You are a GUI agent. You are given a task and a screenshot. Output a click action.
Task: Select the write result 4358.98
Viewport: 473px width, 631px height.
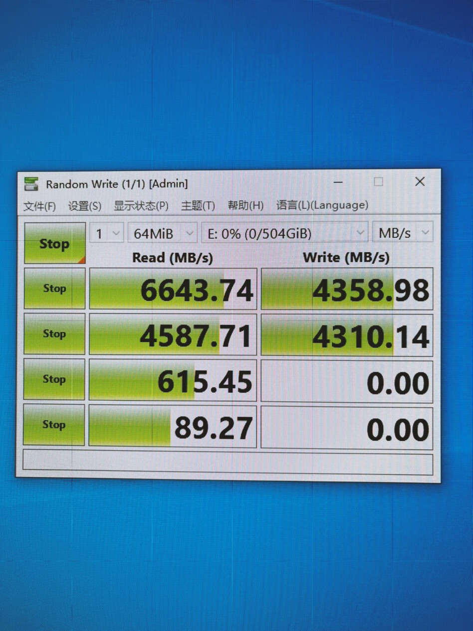click(347, 289)
